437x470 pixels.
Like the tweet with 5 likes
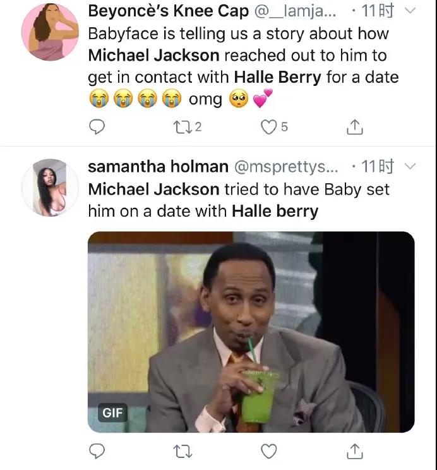click(270, 128)
